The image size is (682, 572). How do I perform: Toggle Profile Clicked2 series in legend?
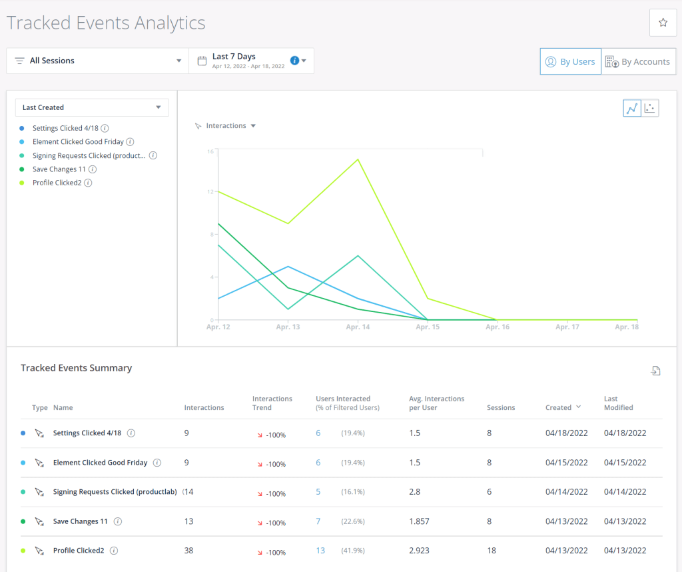click(57, 183)
